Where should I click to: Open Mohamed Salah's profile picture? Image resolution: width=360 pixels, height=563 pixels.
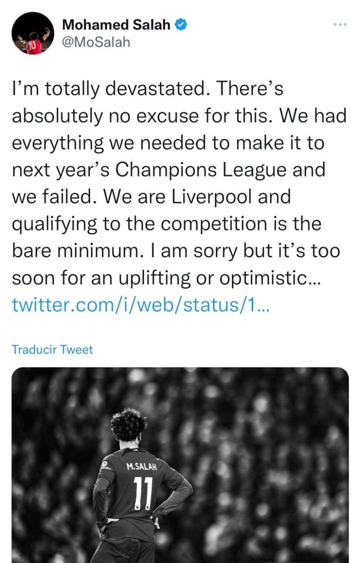coord(33,33)
